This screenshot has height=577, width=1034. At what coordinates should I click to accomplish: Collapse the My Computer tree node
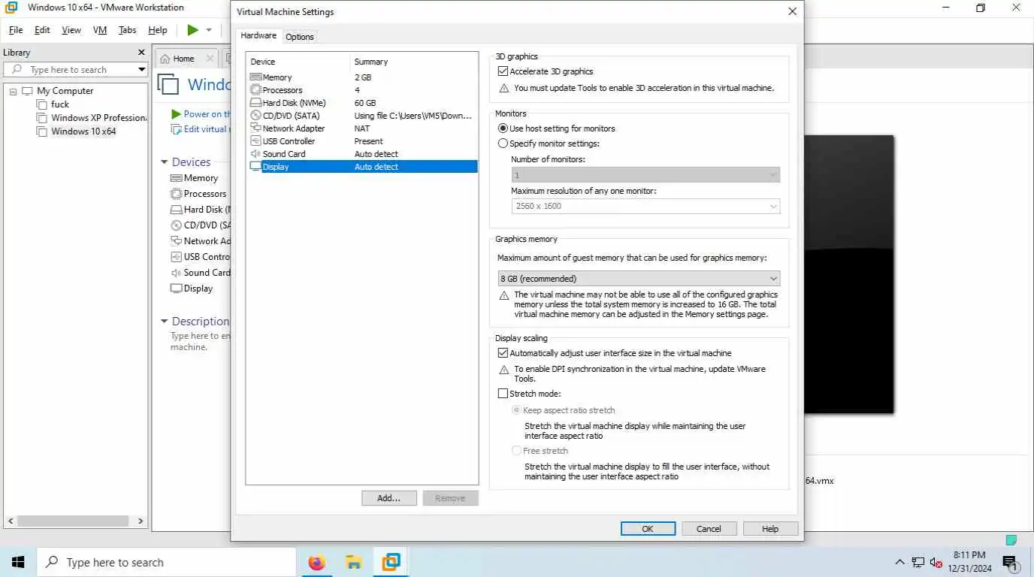point(14,91)
